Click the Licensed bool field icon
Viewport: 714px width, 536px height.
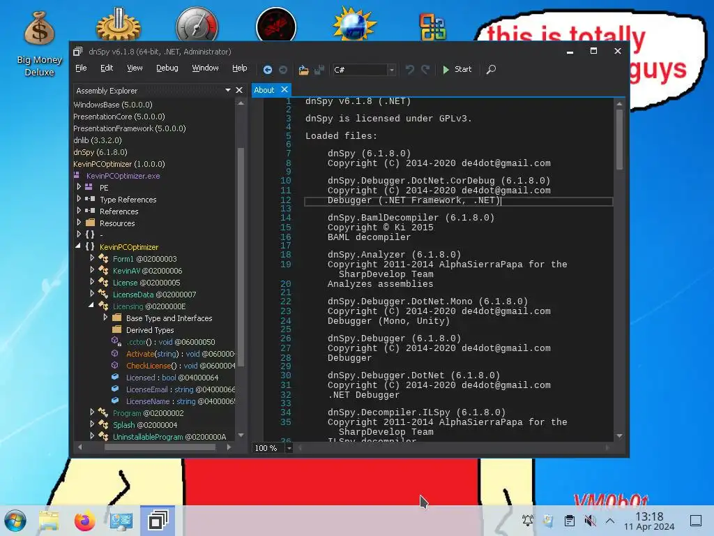(x=115, y=377)
